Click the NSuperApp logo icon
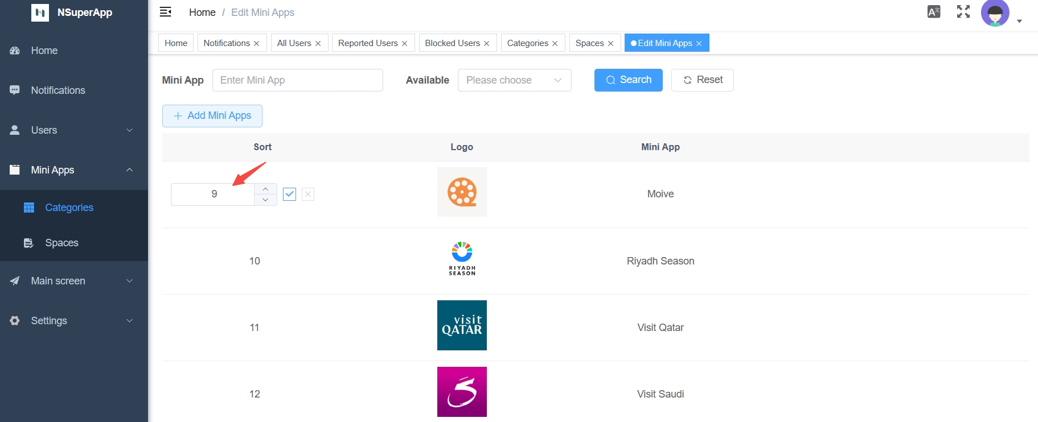 (x=40, y=13)
